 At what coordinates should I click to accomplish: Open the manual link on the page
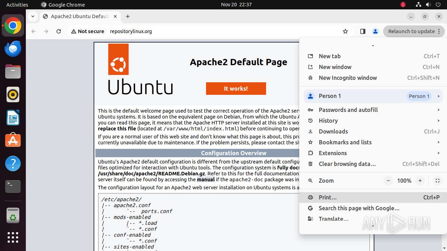click(x=206, y=180)
